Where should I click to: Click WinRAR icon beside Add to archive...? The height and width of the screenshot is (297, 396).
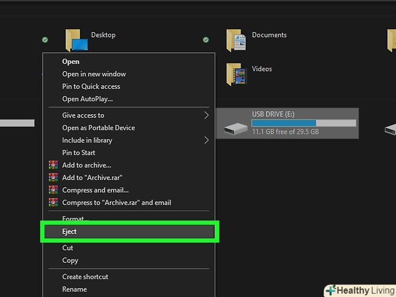53,165
